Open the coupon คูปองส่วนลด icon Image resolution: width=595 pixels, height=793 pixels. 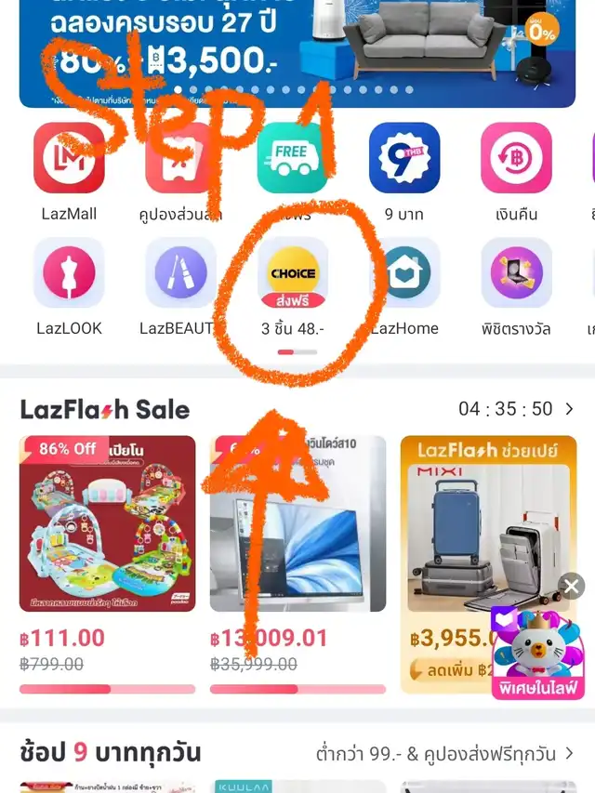tap(181, 158)
